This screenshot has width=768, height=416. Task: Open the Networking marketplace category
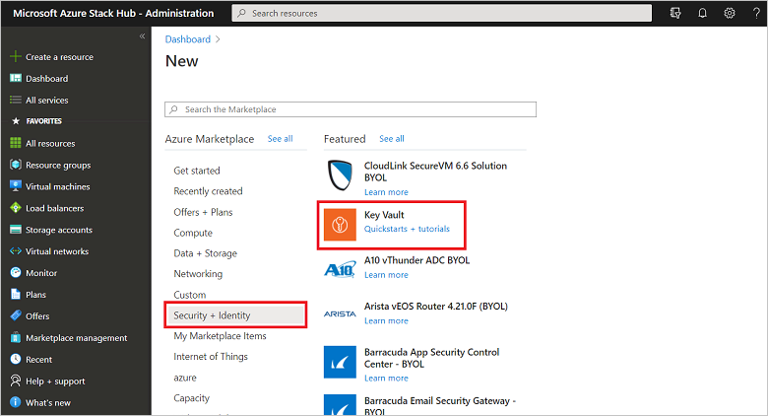tap(198, 274)
